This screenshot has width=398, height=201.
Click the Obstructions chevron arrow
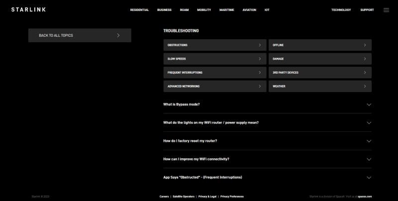(260, 45)
